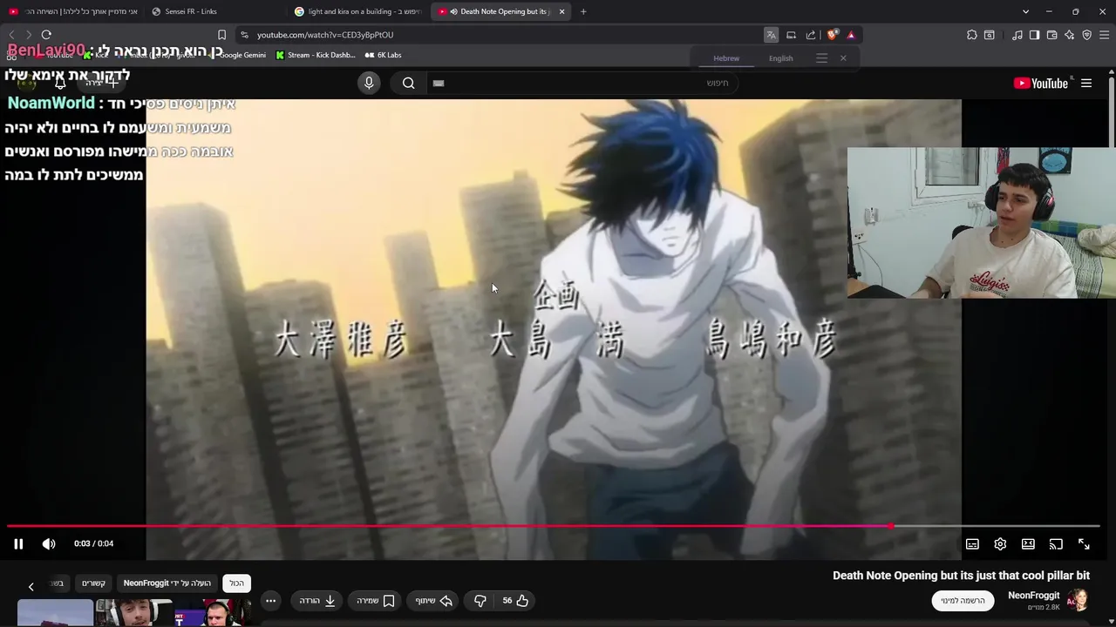Select English in the translate popup
Screen dimensions: 1116x627
[x=780, y=58]
